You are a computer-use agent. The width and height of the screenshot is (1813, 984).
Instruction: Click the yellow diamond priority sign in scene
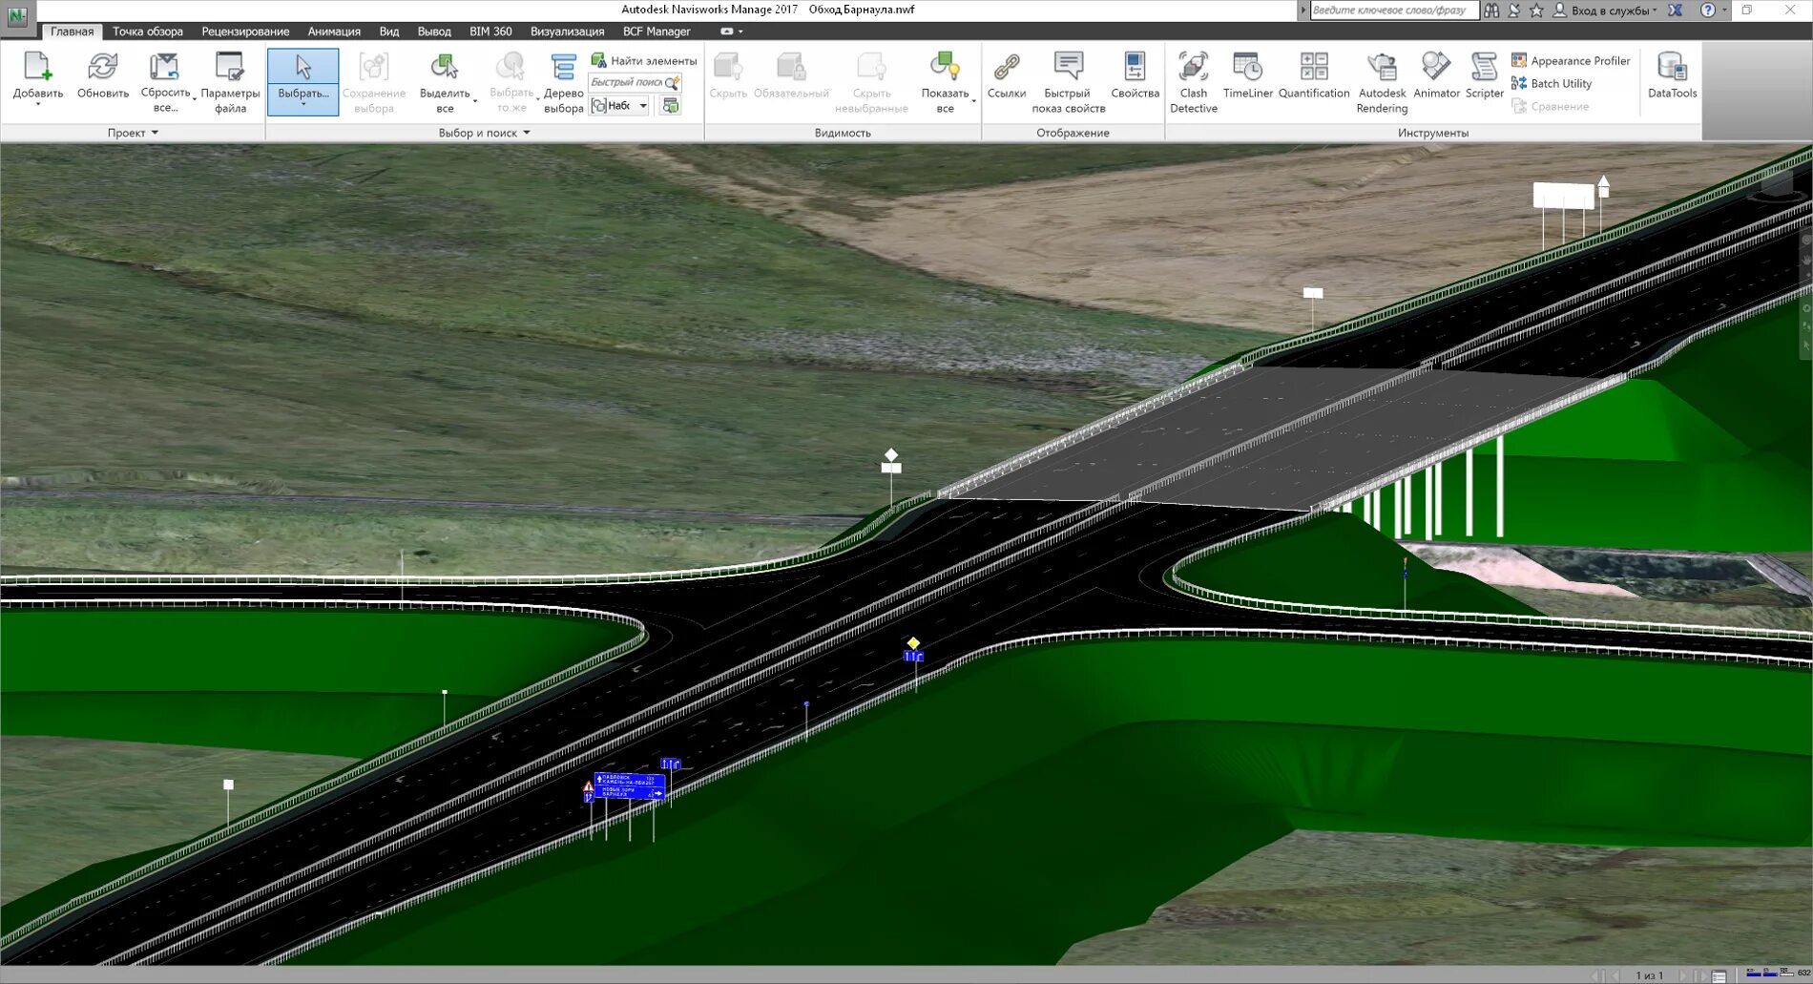click(913, 643)
